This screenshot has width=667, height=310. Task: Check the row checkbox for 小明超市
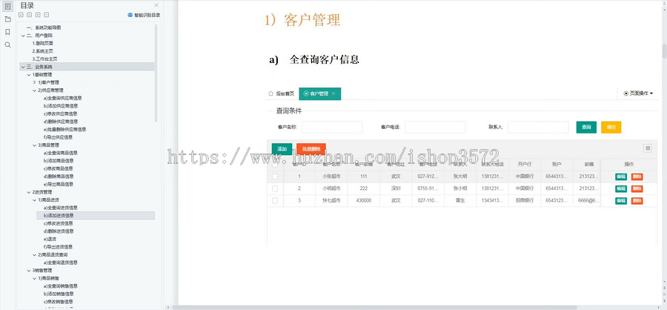point(275,188)
